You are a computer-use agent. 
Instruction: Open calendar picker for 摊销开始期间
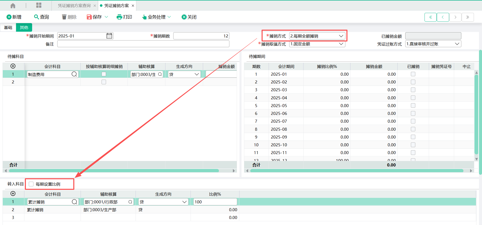pos(109,36)
